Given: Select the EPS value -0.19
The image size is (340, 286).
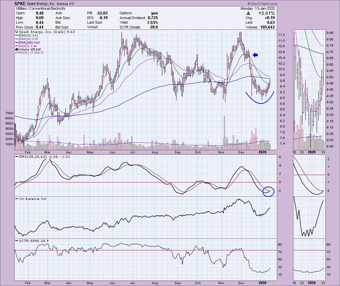Looking at the screenshot, I should coord(103,18).
